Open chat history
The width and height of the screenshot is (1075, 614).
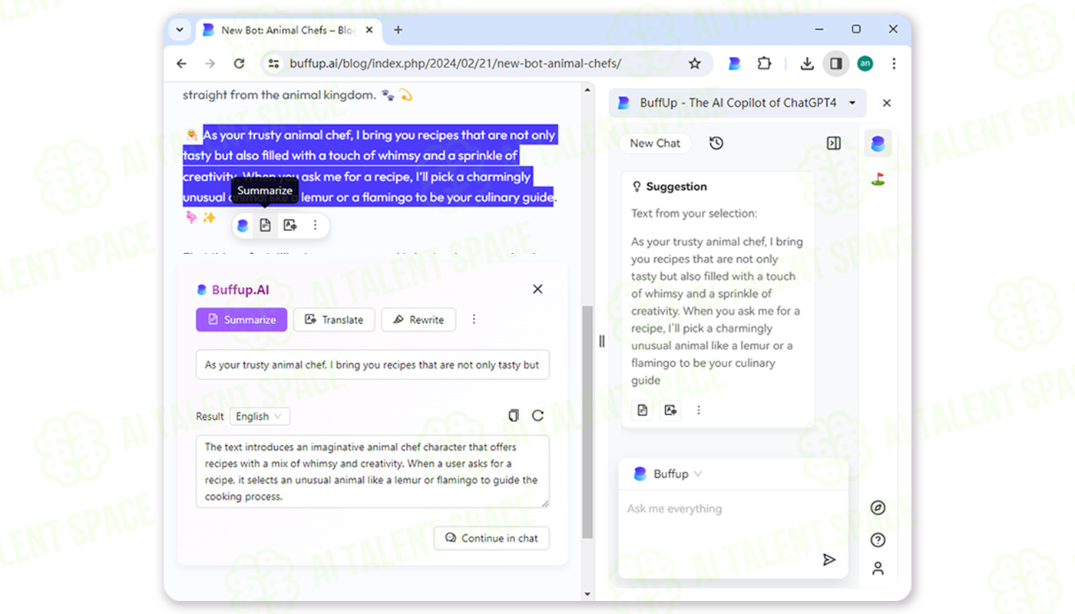click(716, 144)
